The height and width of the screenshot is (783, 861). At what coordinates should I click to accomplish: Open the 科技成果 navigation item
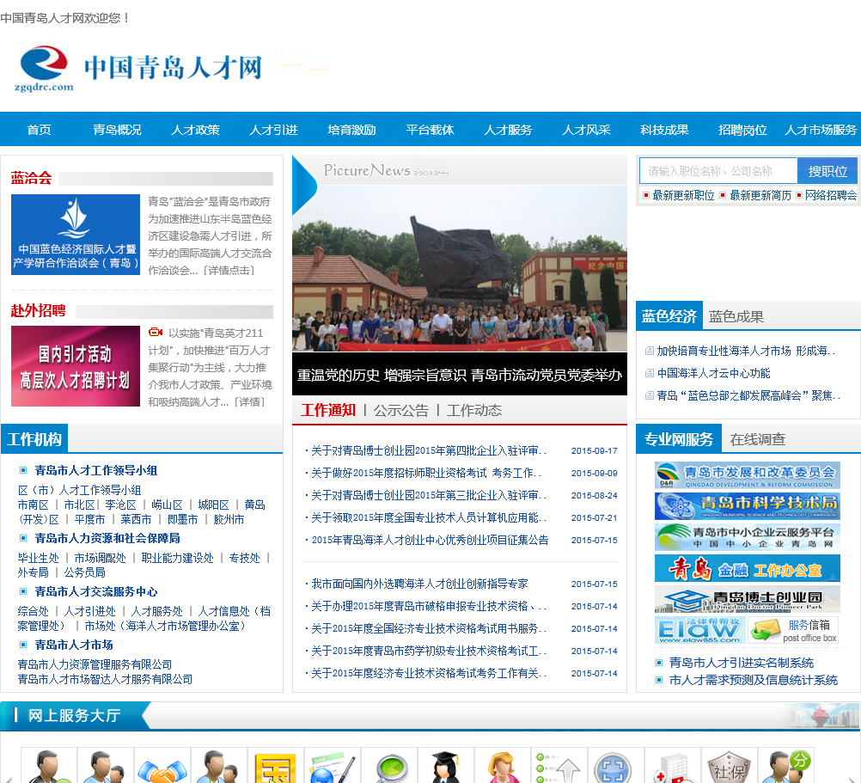(664, 130)
